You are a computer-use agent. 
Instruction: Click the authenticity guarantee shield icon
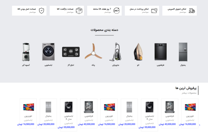pyautogui.click(x=41, y=11)
